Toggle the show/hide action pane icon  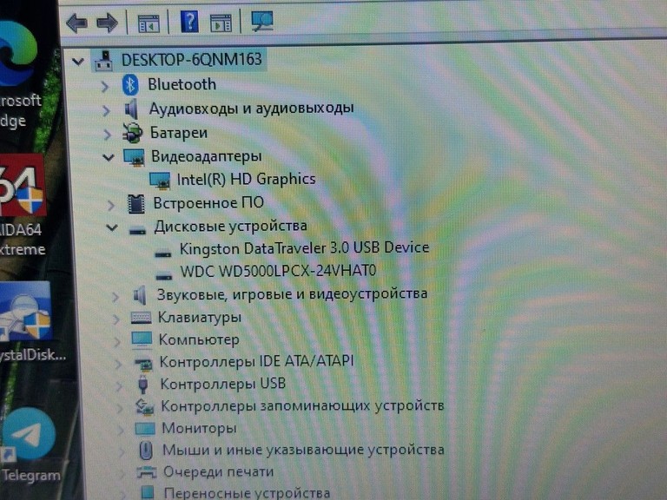tap(221, 23)
